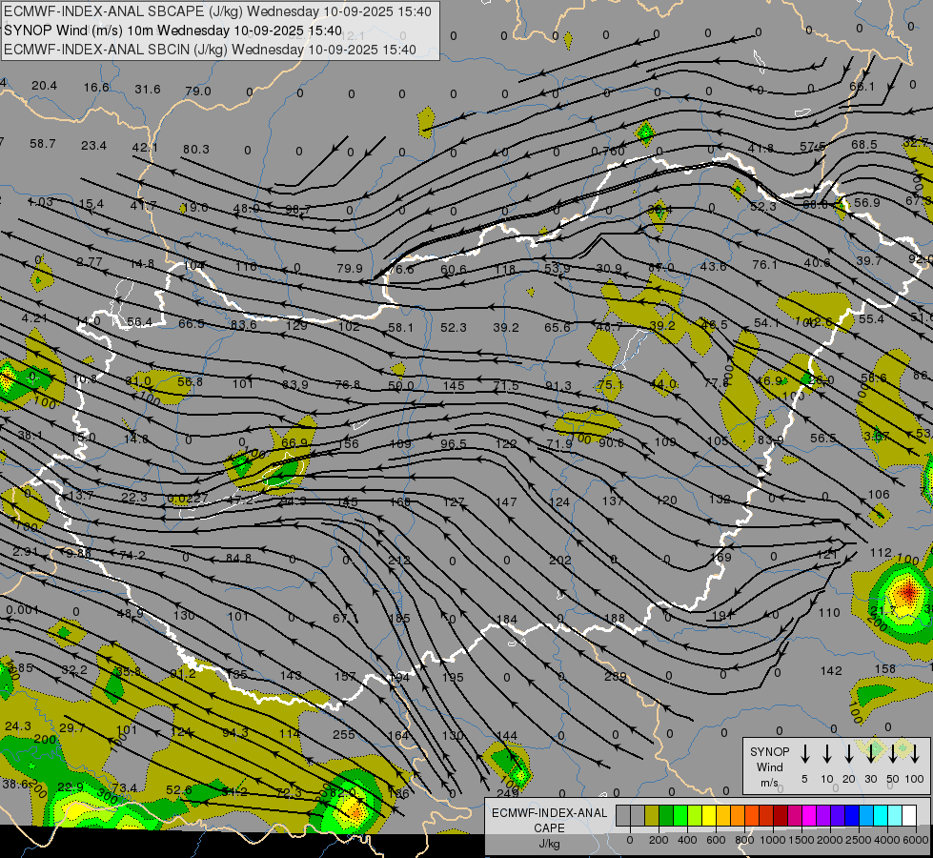Select the cyan CAPE legend swatch
This screenshot has height=858, width=933.
[881, 815]
